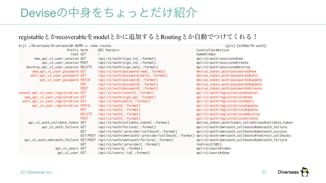This screenshot has width=326, height=183.
Task: Click the '/api/v1/auth/password/new(.:format)' URI
Action: point(131,71)
